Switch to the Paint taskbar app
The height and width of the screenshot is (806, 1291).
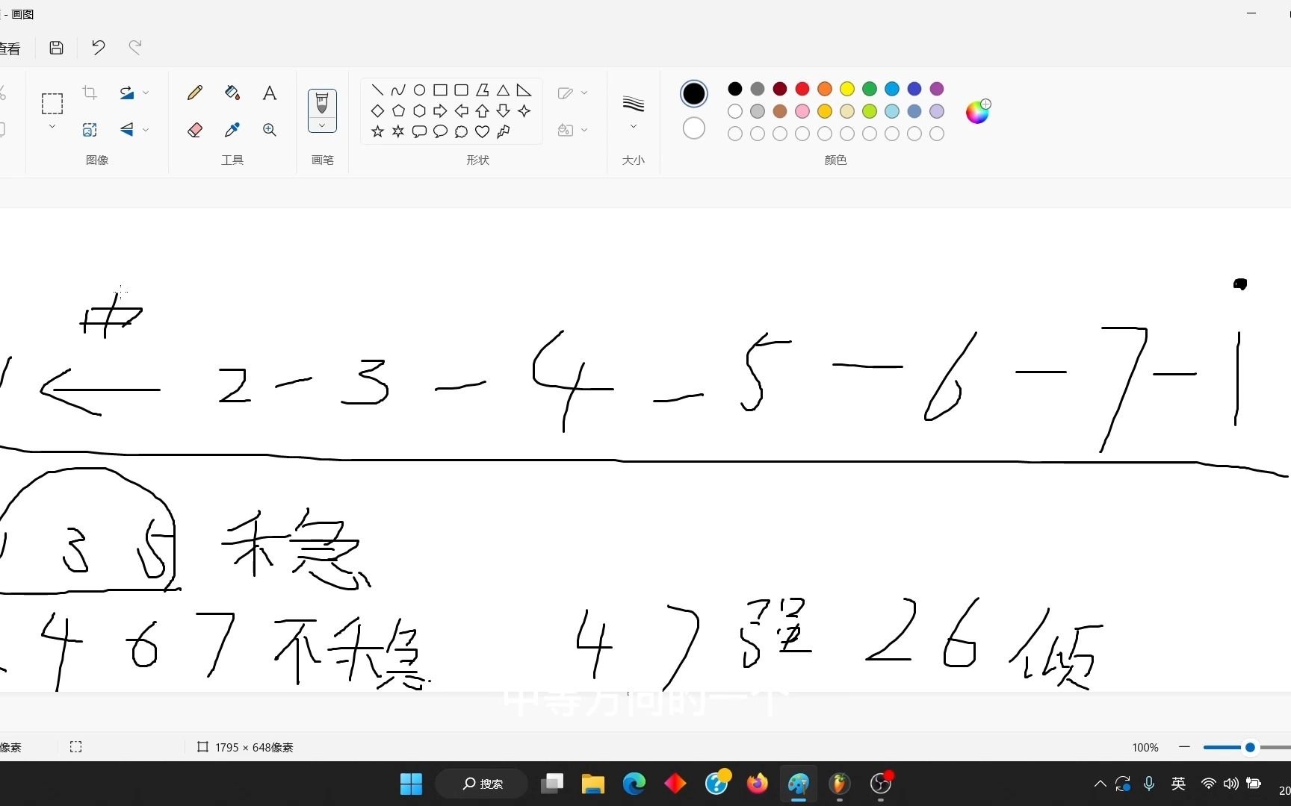click(798, 784)
